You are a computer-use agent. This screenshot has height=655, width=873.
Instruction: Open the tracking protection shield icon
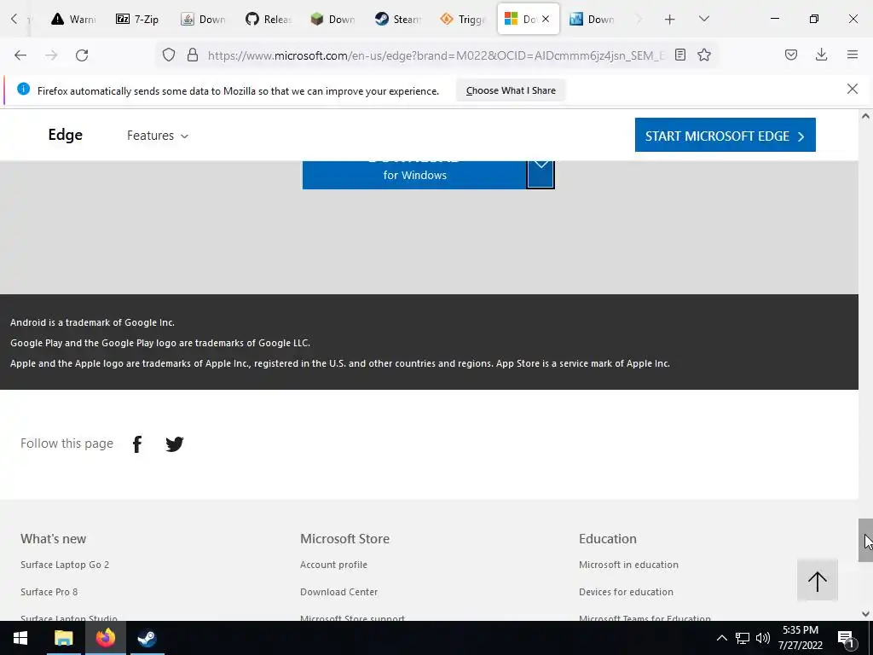coord(169,55)
